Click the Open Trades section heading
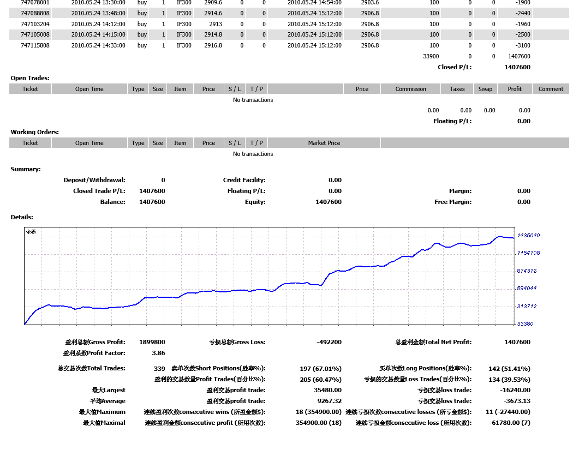This screenshot has height=456, width=579. [30, 78]
